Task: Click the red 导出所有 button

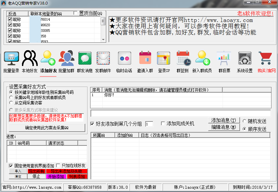Action: coord(36,171)
